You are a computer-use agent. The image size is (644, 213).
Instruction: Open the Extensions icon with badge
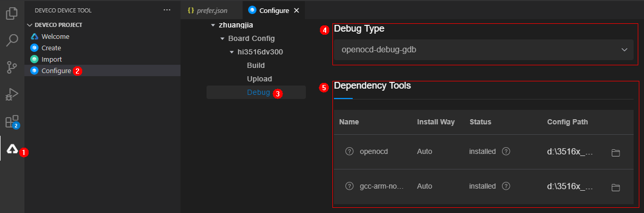coord(12,122)
